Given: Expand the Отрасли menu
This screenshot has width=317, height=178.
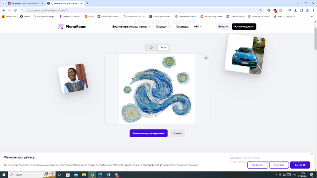Looking at the screenshot, I should tap(163, 26).
